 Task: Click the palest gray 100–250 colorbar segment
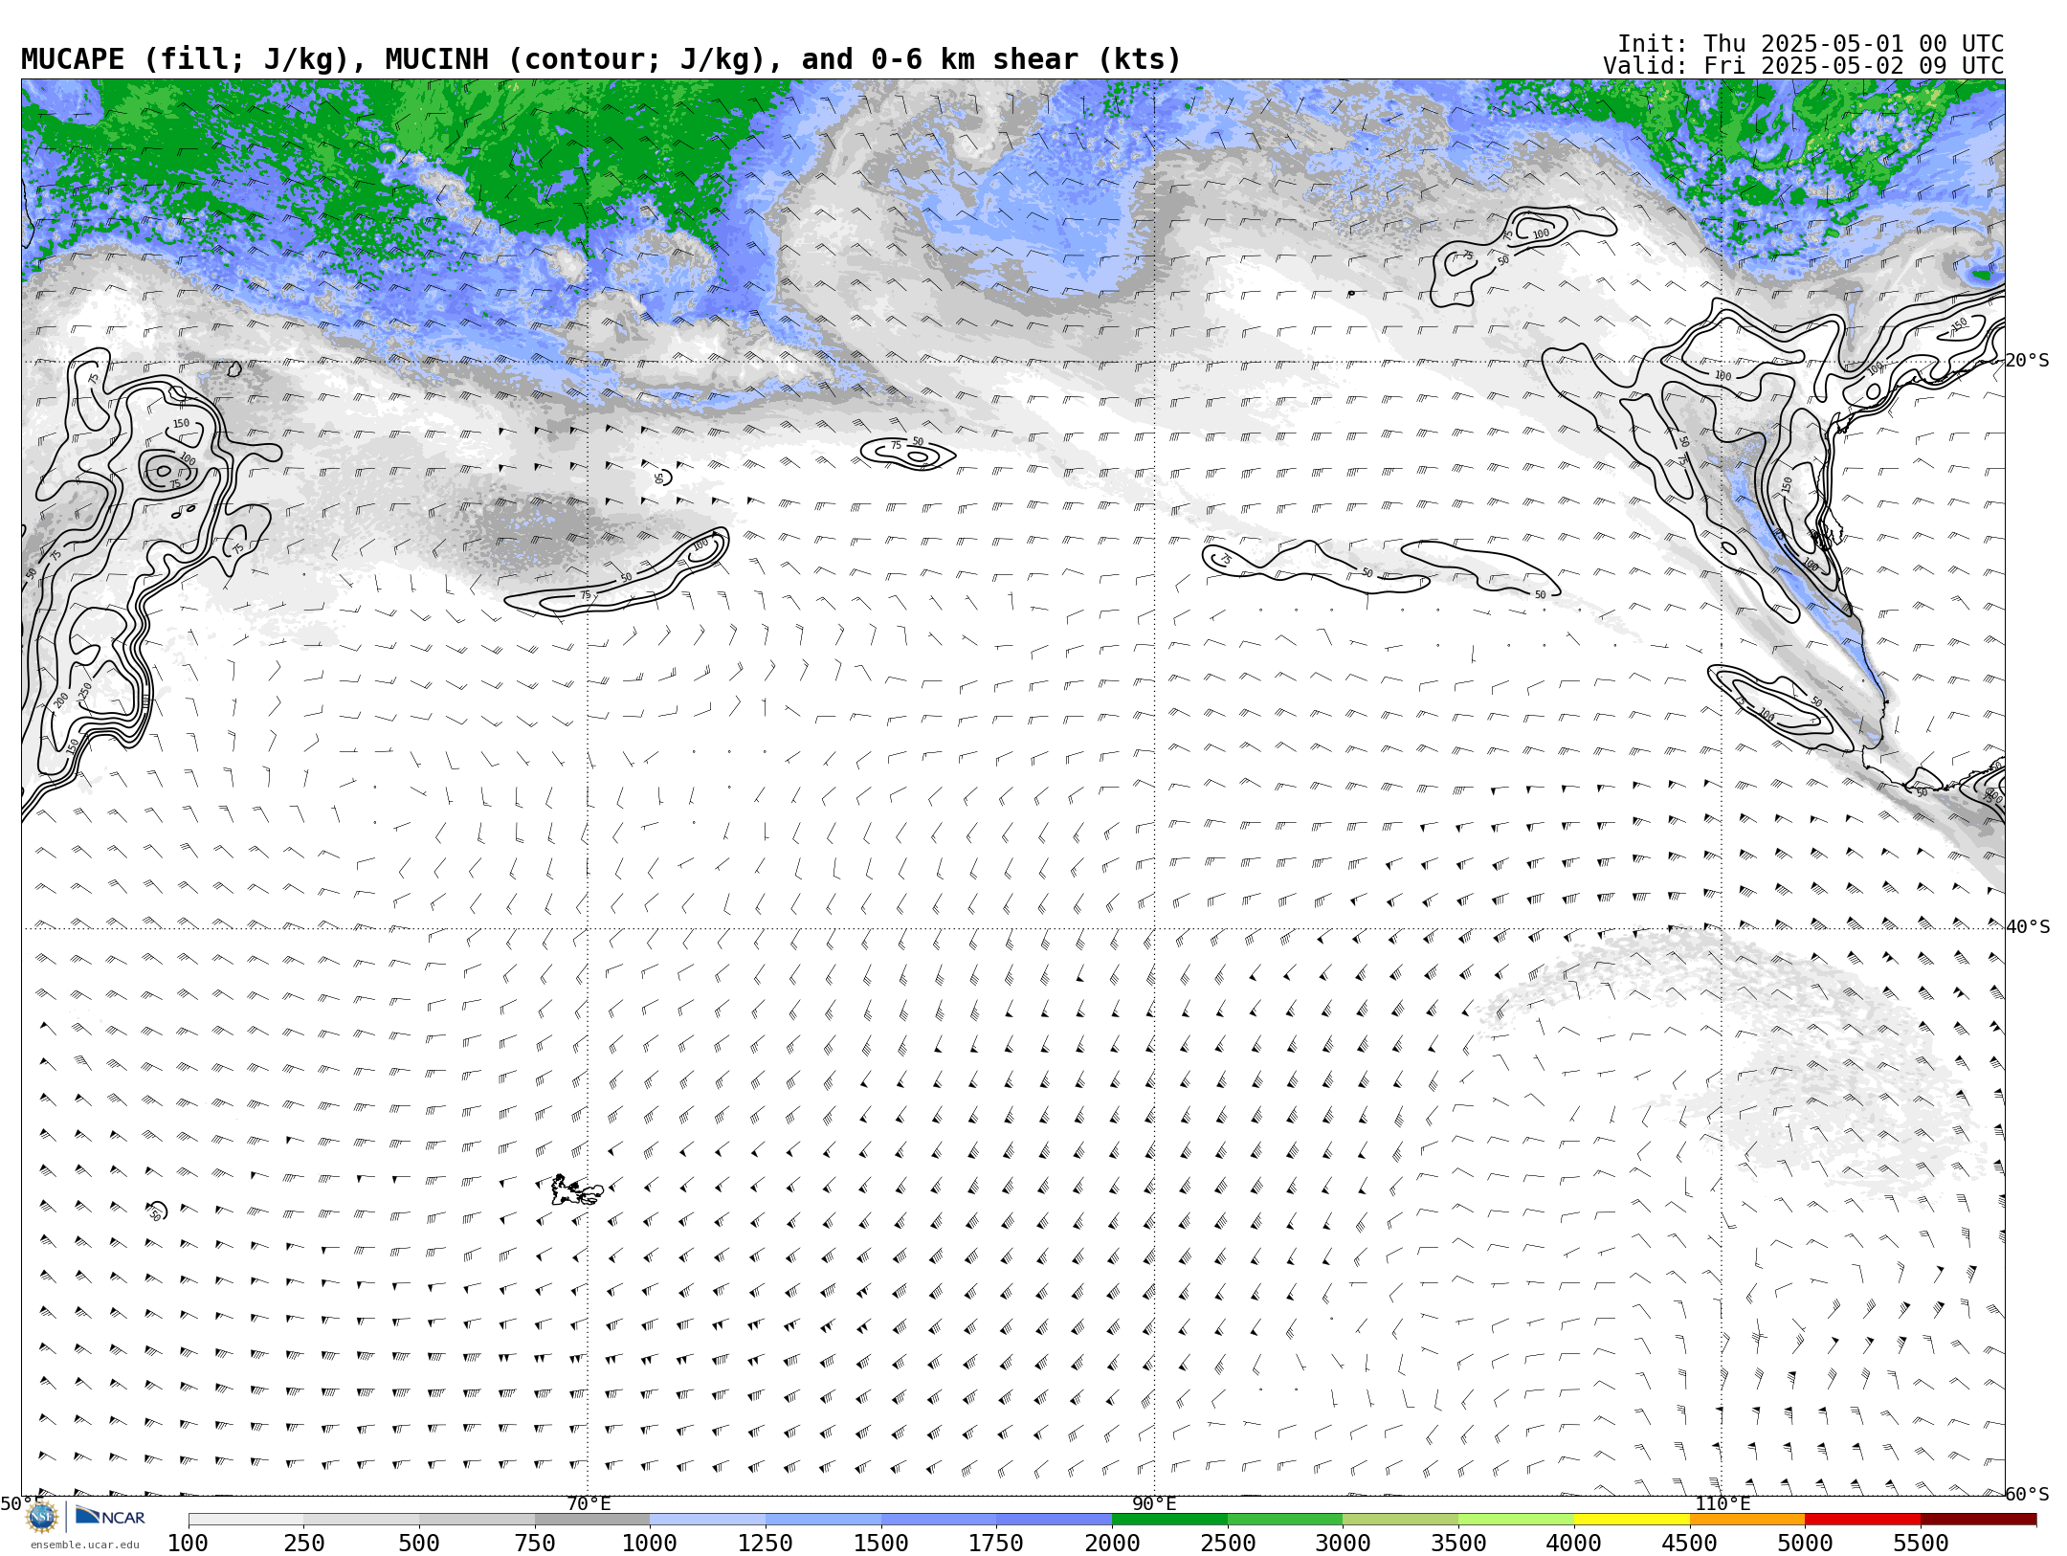coord(246,1520)
